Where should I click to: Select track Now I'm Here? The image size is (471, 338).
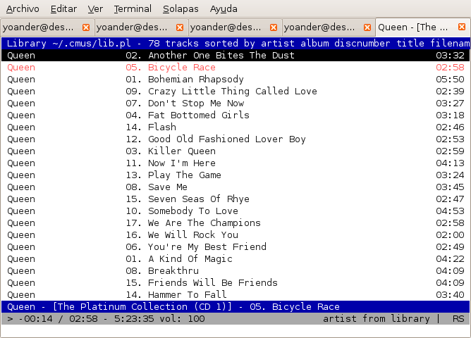(235, 163)
